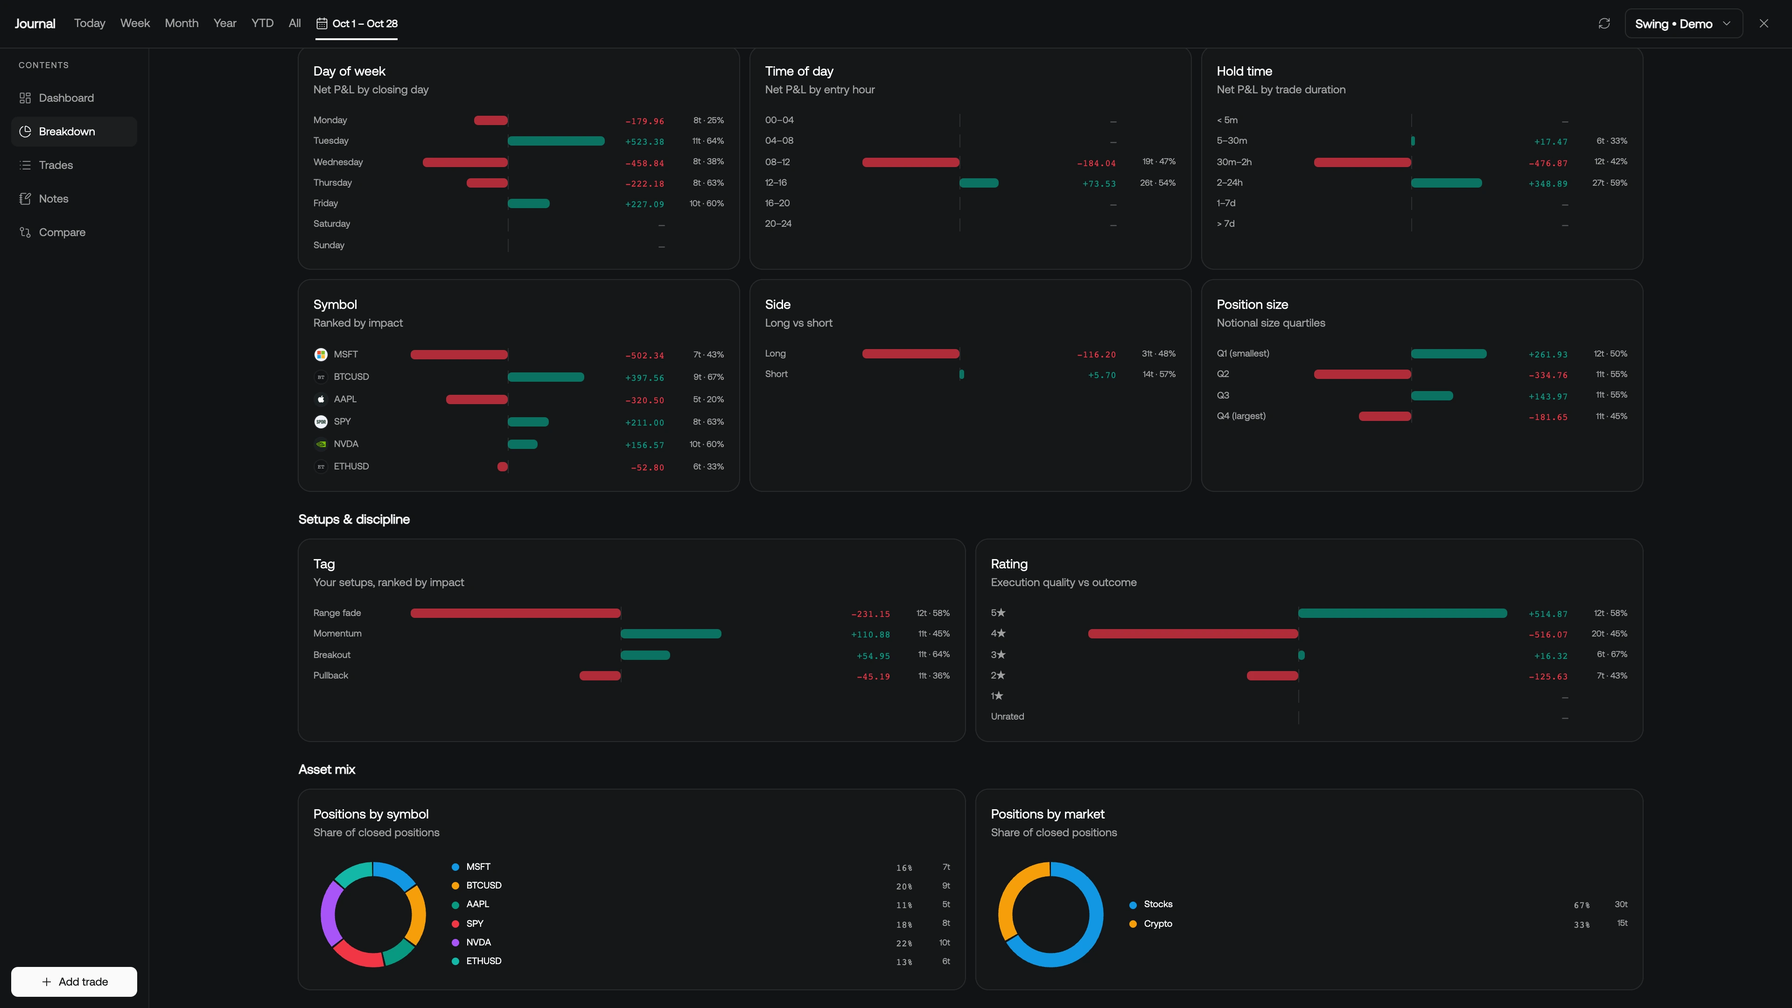This screenshot has width=1792, height=1008.
Task: Open the Oct 1 – Oct 28 date range picker
Action: point(357,24)
